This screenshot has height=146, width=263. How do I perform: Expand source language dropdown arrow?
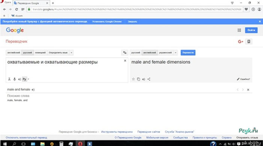point(71,53)
